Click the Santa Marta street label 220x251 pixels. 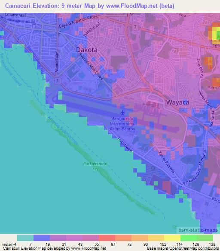[x=206, y=100]
